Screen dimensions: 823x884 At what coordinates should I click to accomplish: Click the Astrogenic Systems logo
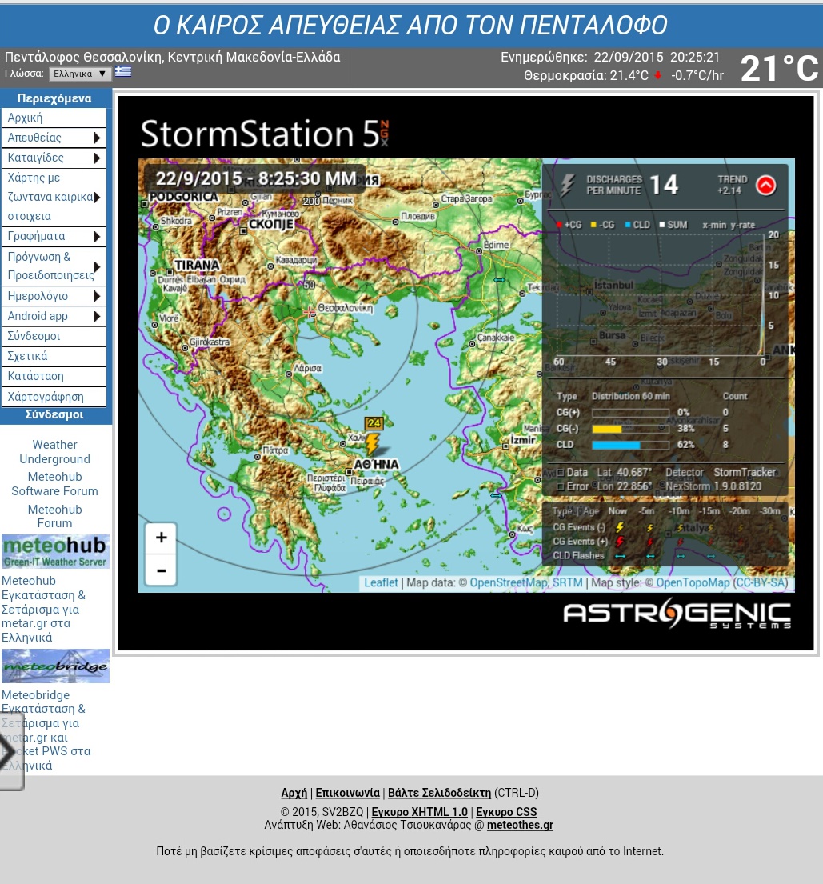click(x=677, y=614)
